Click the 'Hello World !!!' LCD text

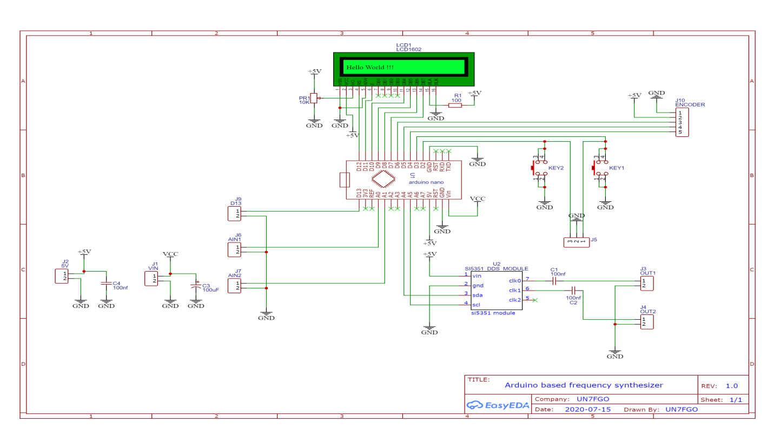(370, 67)
